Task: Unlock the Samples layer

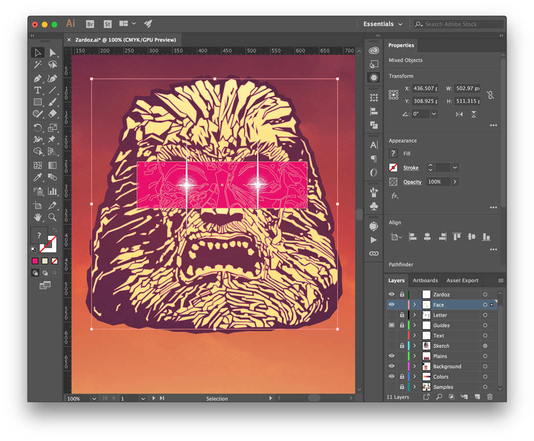Action: coord(402,387)
